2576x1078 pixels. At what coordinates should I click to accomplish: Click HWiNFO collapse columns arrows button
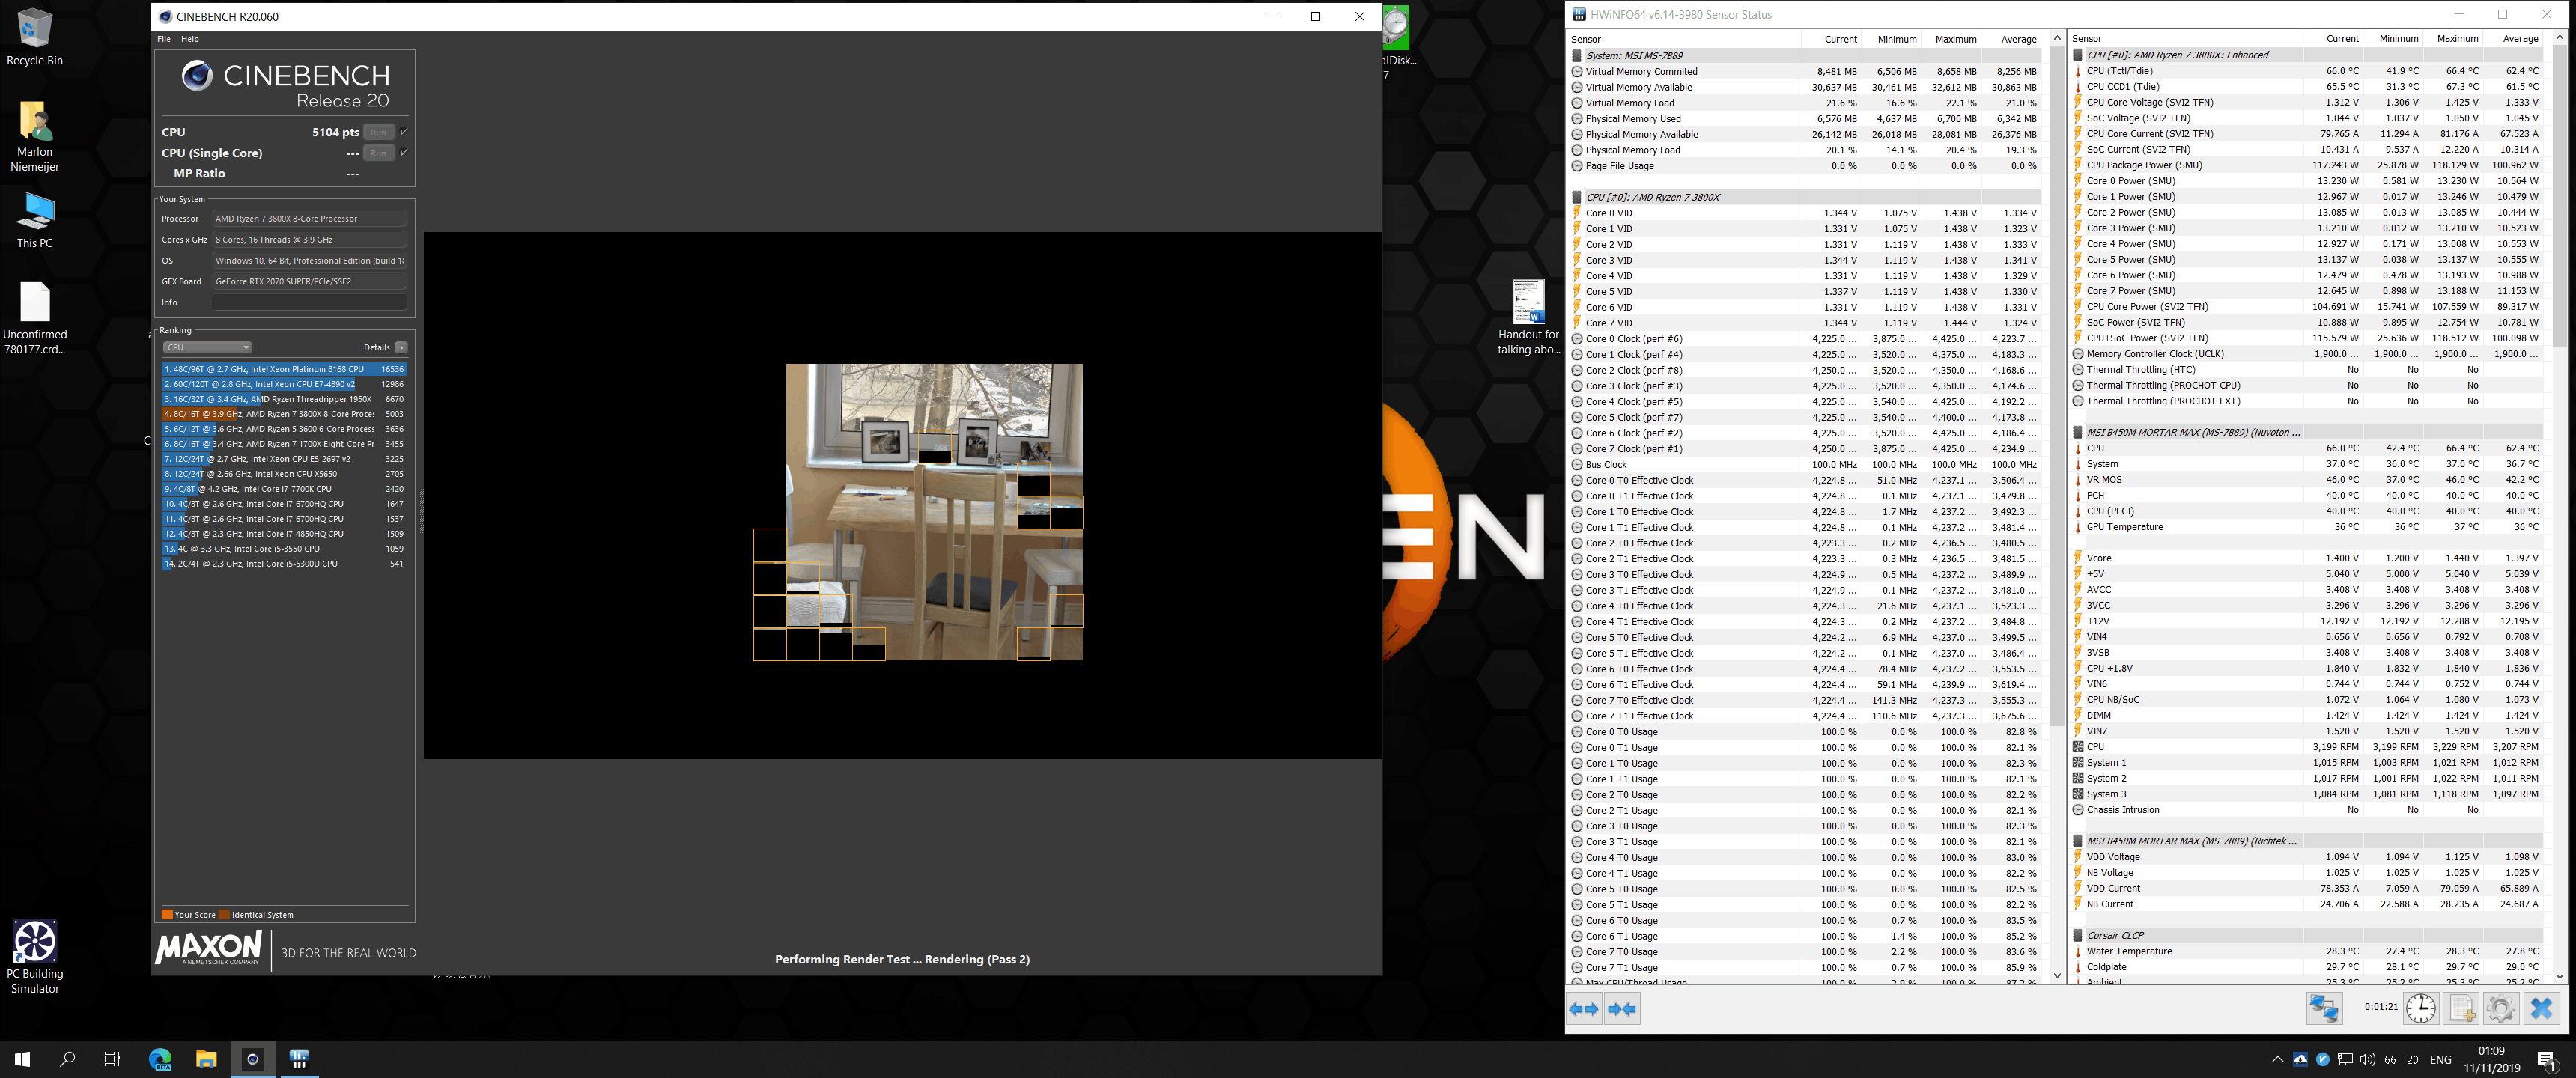click(x=1621, y=1009)
